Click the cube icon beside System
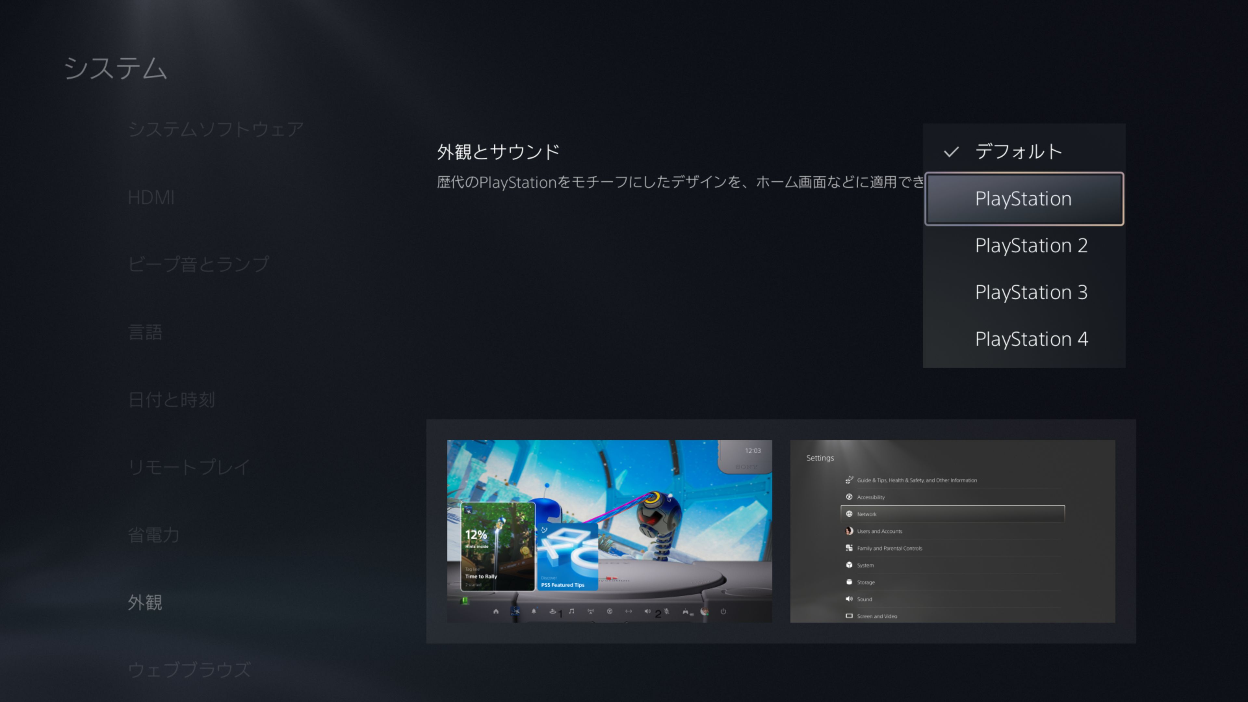 click(x=849, y=565)
